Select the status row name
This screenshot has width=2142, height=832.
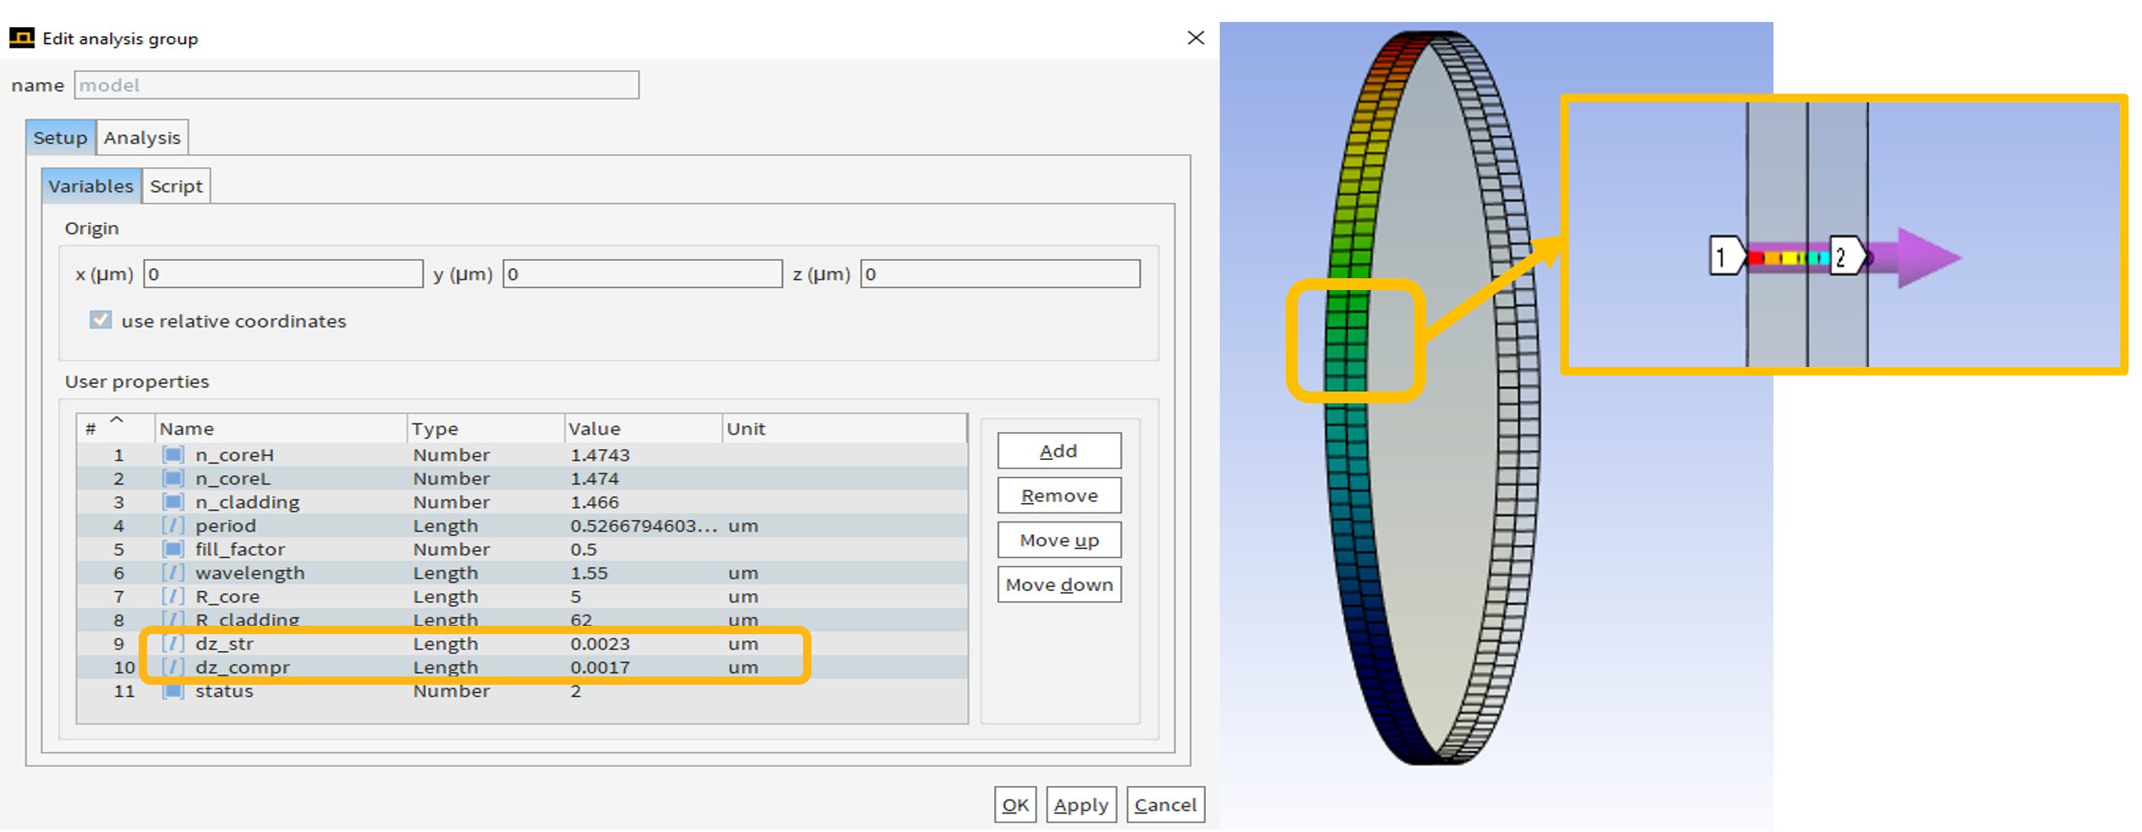click(224, 692)
